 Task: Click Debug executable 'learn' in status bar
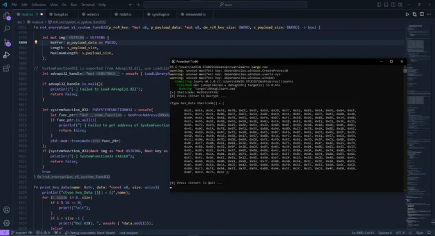tap(90, 233)
